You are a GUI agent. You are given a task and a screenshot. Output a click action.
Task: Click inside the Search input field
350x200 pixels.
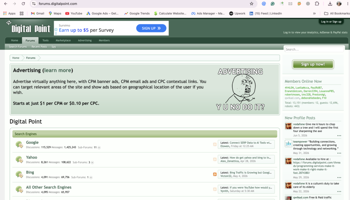point(314,49)
